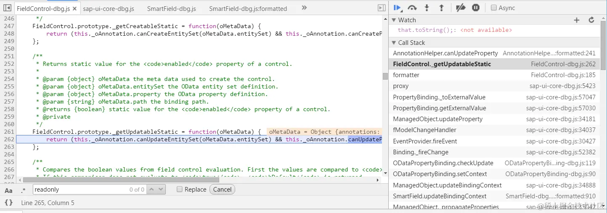Open the SmartField-dbg.js:formatted tab
Viewport: 607px width, 213px height.
pos(248,8)
